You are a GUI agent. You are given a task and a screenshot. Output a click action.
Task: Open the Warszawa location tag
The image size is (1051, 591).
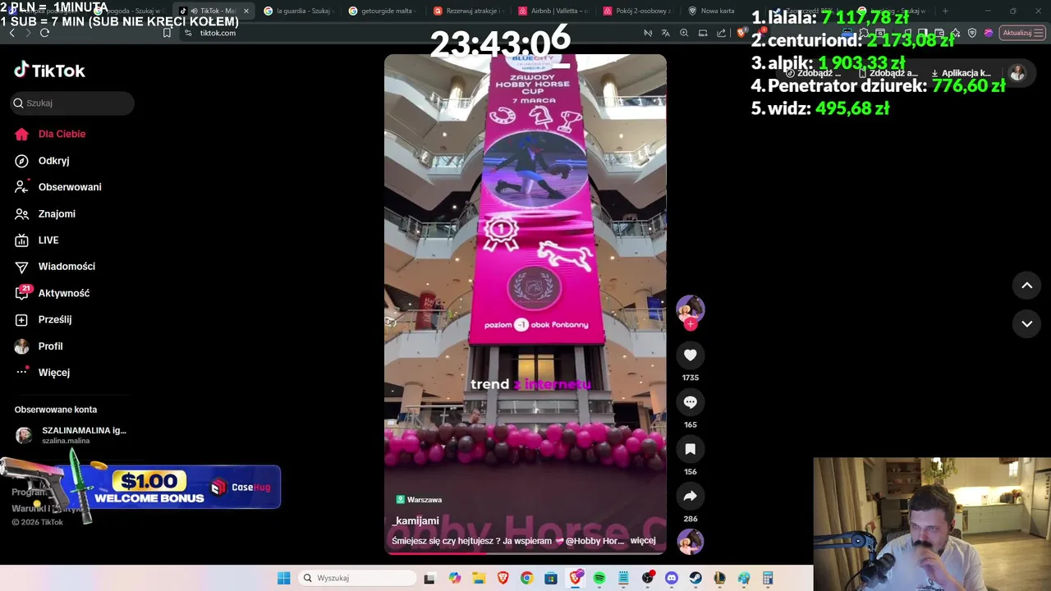coord(419,499)
